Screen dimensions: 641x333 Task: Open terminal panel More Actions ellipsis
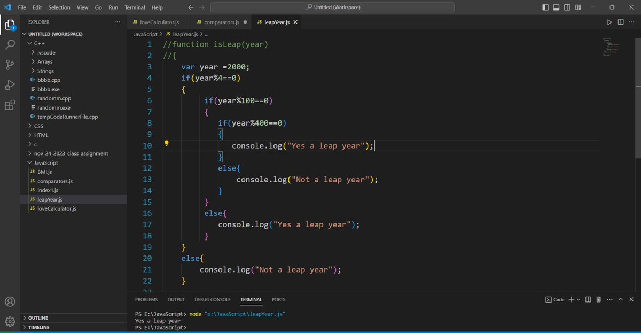610,299
